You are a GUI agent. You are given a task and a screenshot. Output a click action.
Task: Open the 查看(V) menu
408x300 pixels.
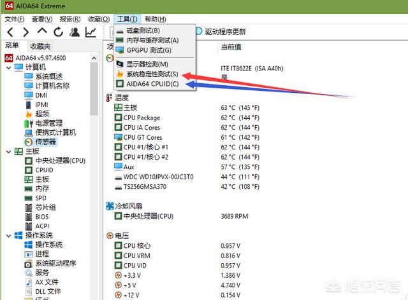point(42,19)
